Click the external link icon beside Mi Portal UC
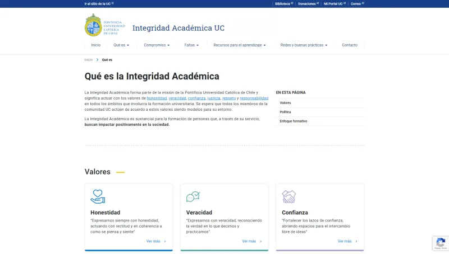 tap(345, 3)
